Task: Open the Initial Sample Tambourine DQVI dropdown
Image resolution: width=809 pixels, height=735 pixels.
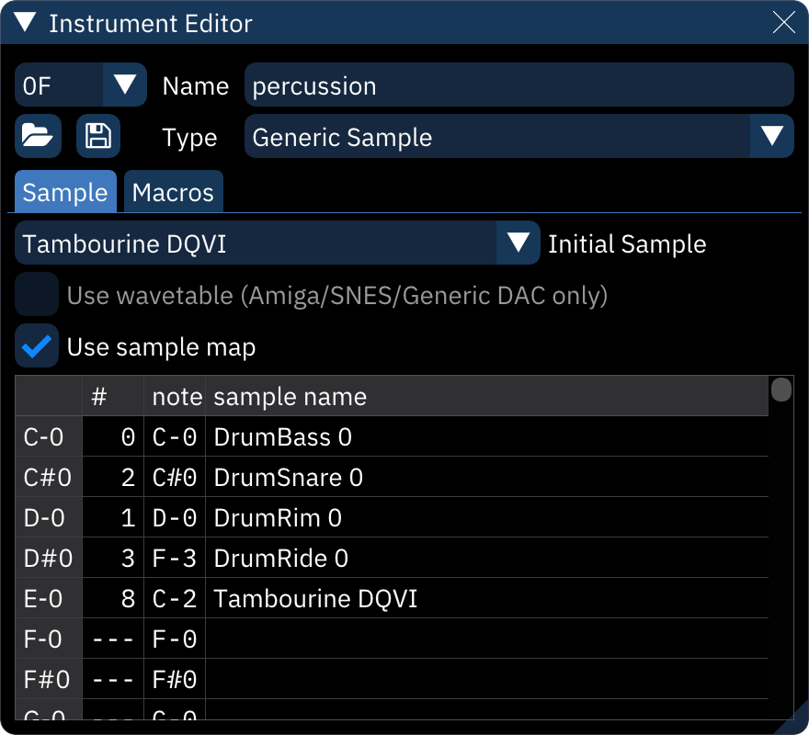Action: [x=518, y=243]
